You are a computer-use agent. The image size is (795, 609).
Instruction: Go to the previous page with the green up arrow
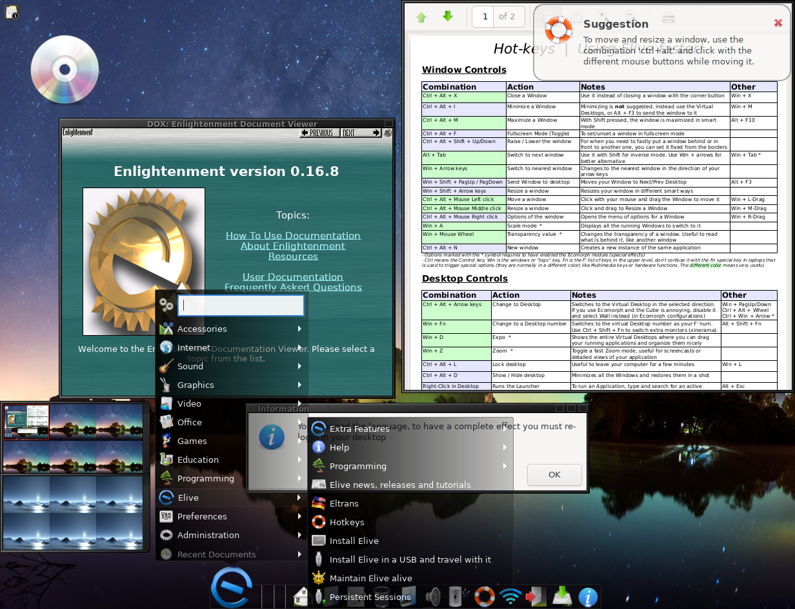coord(421,17)
